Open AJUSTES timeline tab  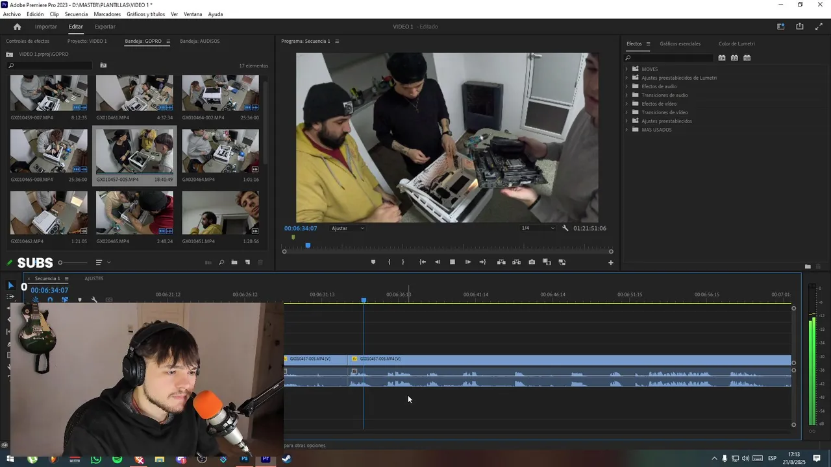click(93, 278)
